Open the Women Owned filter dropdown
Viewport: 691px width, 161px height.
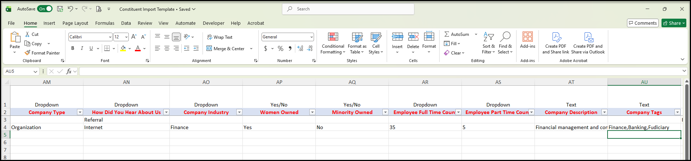[312, 112]
